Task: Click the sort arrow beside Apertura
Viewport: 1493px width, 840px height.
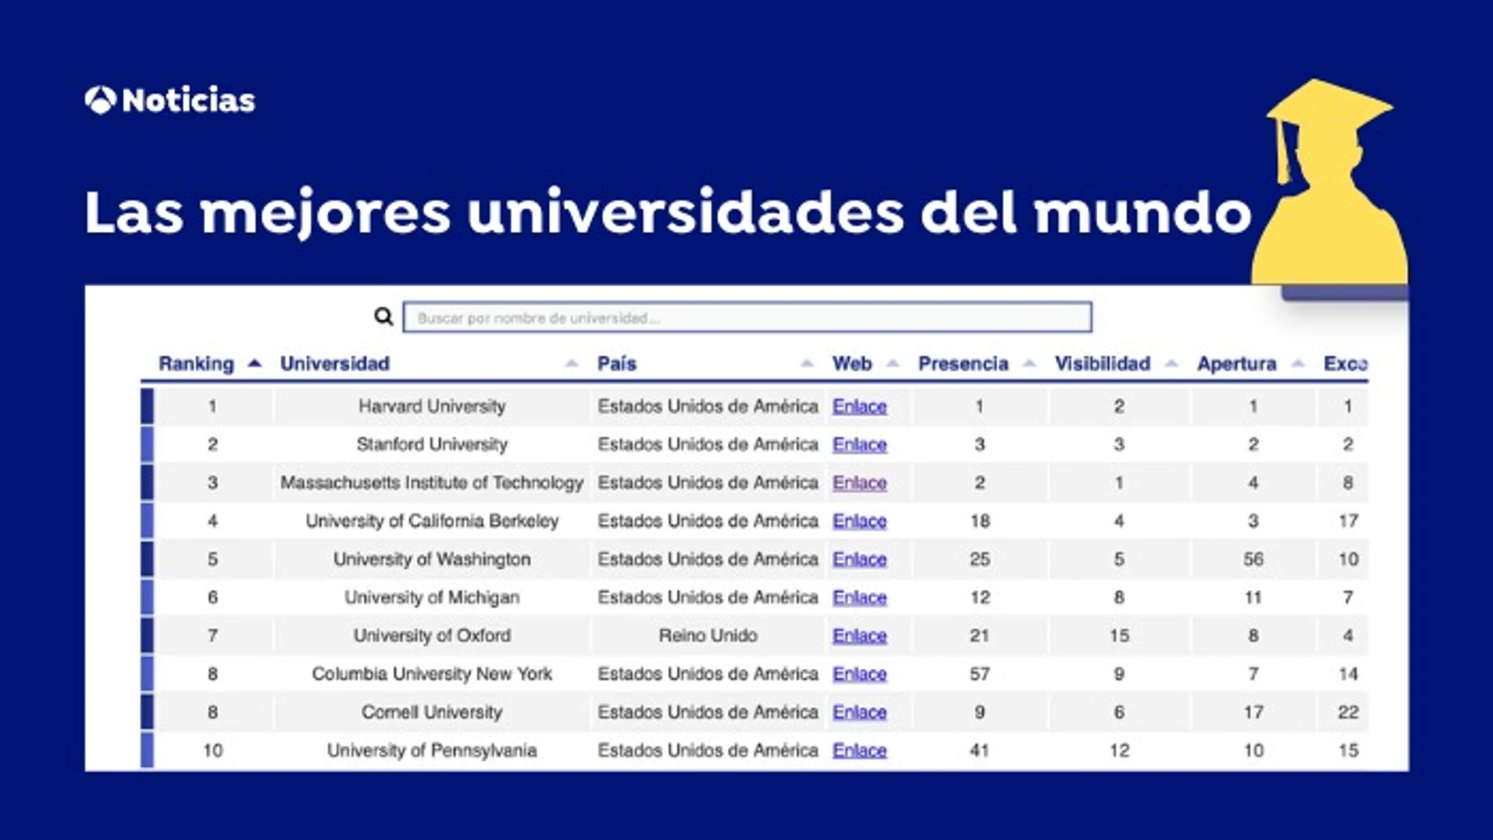Action: (x=1300, y=364)
